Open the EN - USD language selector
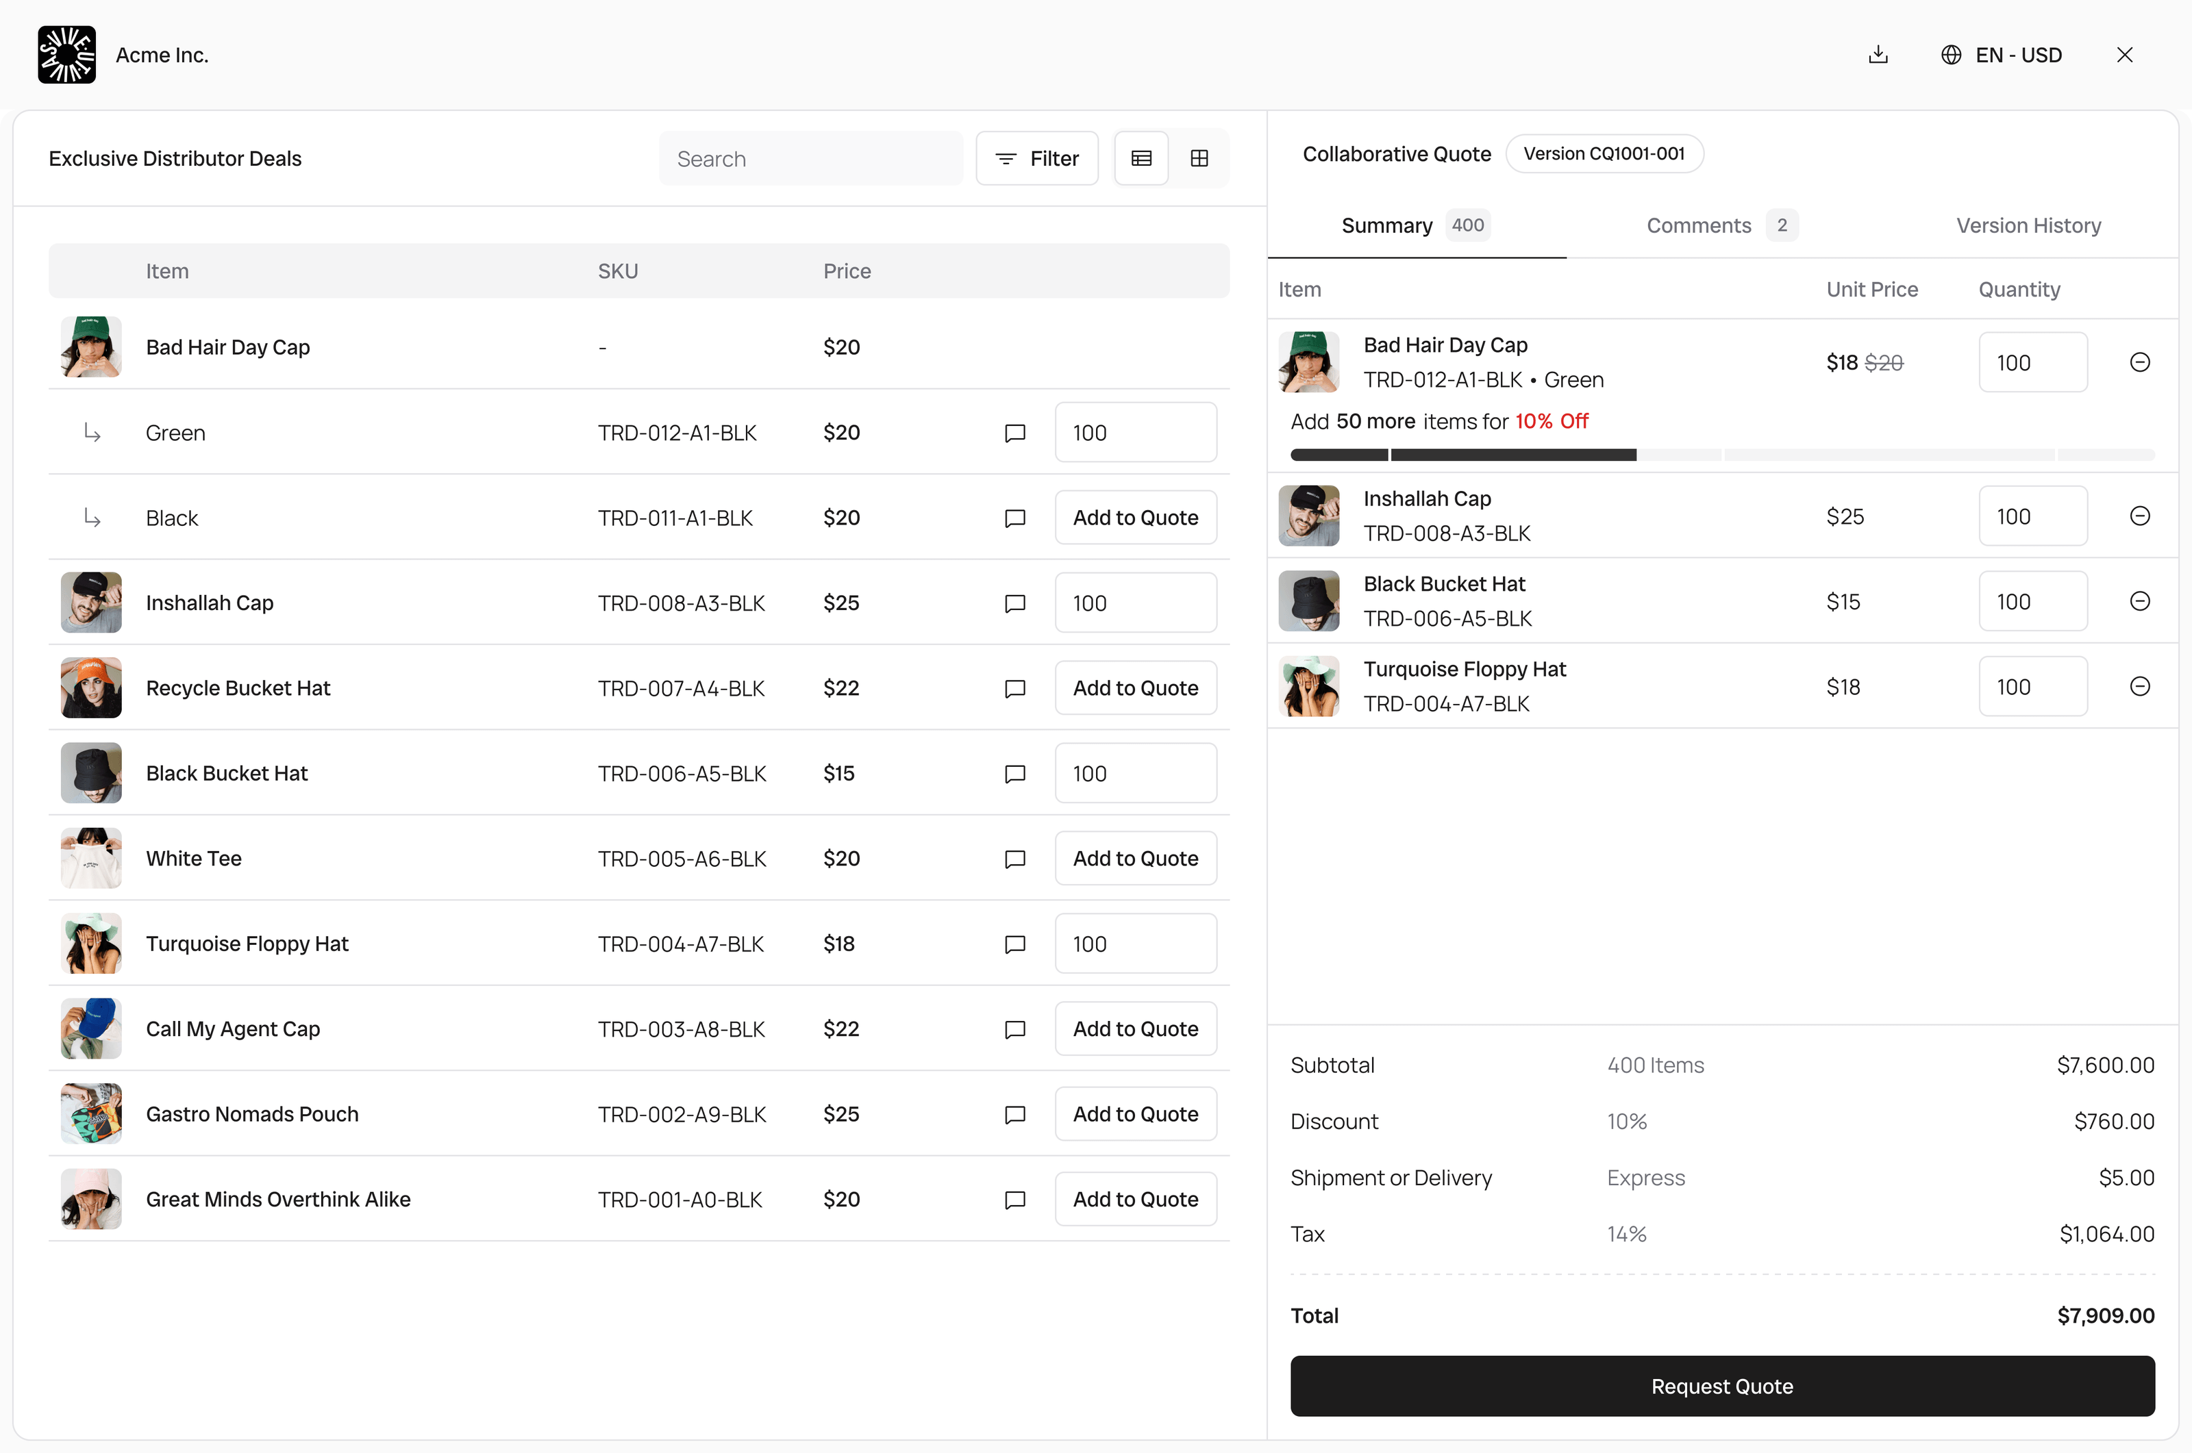Viewport: 2192px width, 1453px height. pyautogui.click(x=2002, y=55)
